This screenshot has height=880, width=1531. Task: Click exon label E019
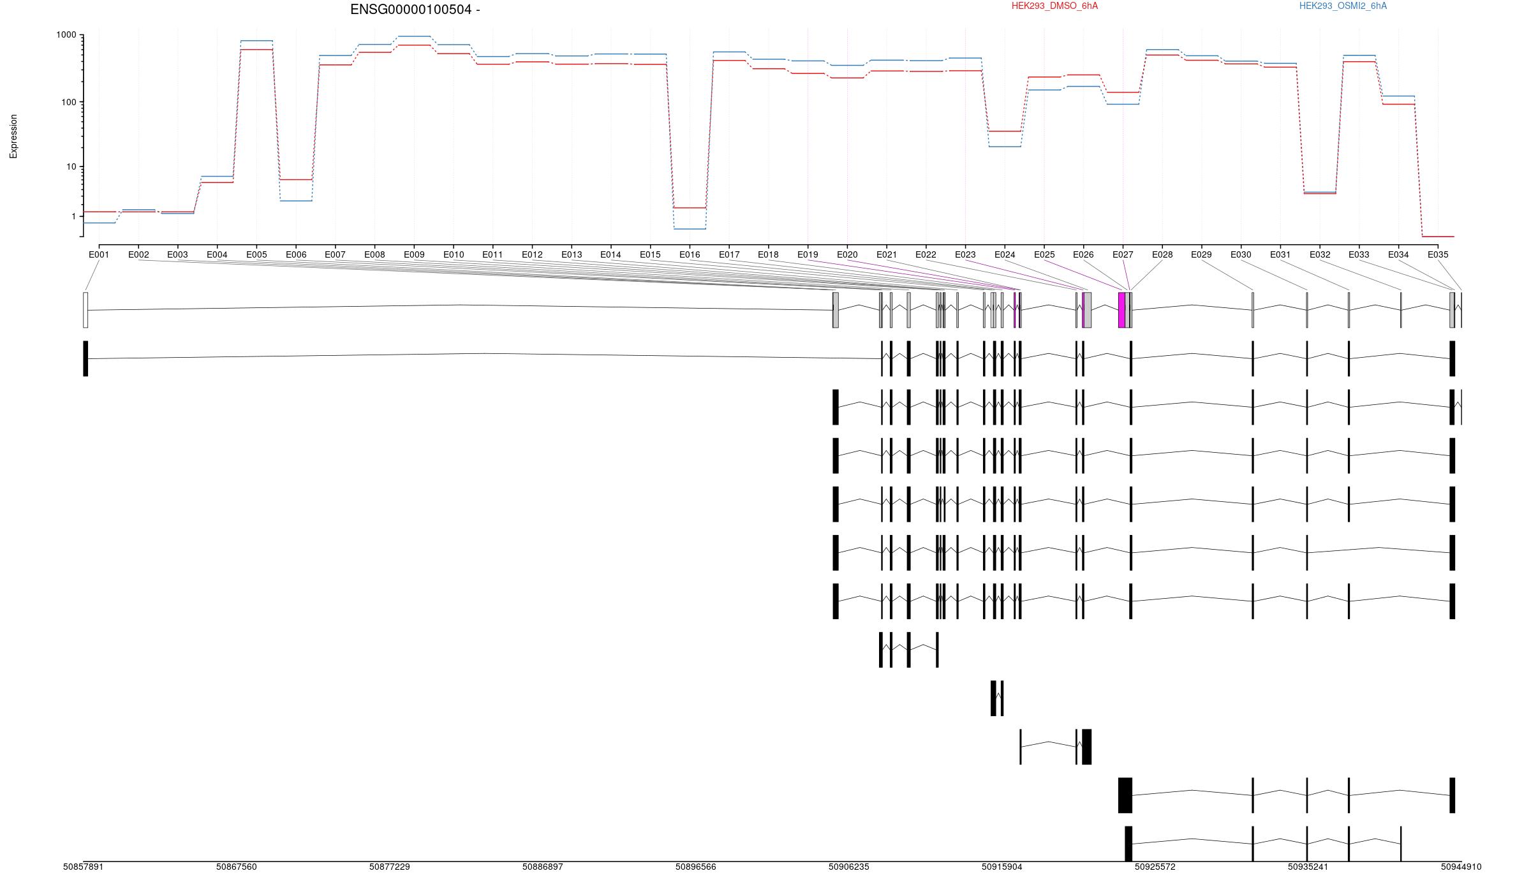pyautogui.click(x=808, y=254)
